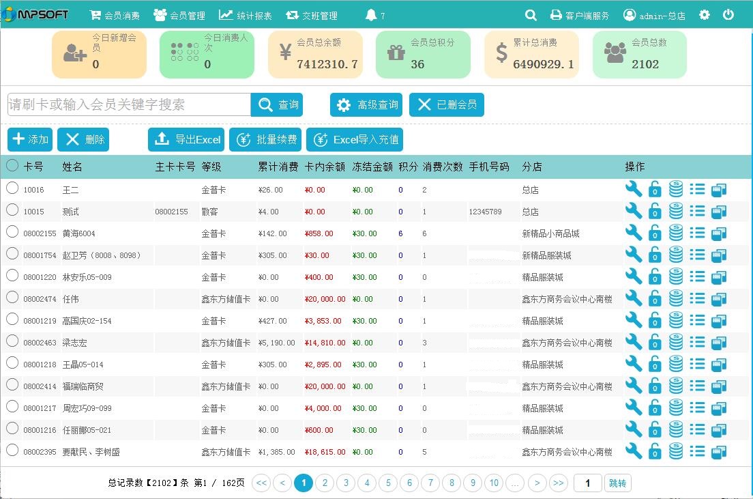
Task: Click the 卡内余额 column header
Action: (x=325, y=167)
